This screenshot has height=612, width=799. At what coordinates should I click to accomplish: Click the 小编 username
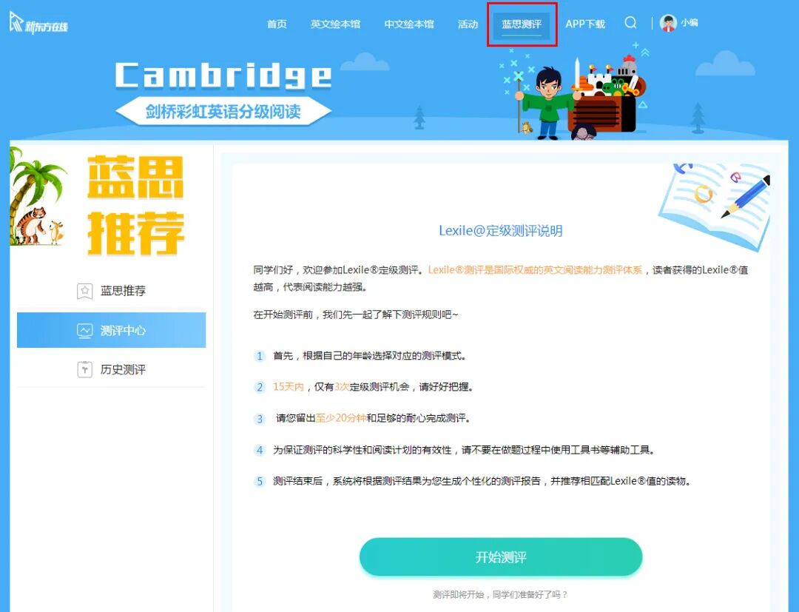[x=690, y=23]
